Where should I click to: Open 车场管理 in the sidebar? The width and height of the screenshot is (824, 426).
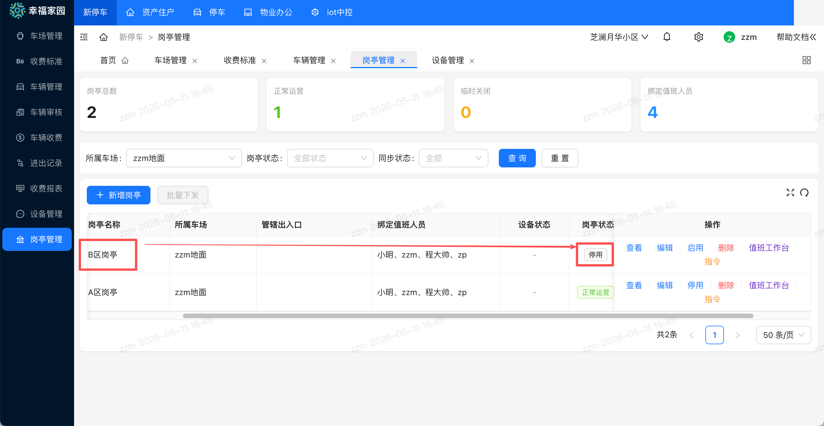[37, 36]
